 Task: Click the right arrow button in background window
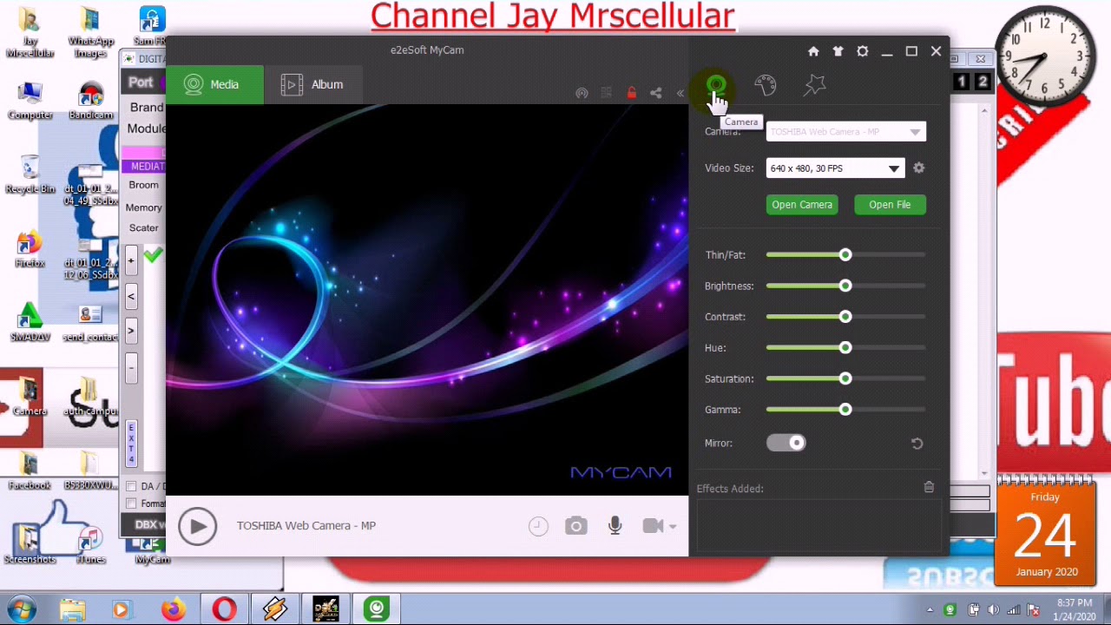pos(131,331)
